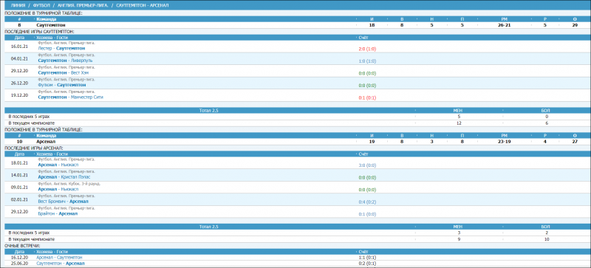
Task: Select the date 19.12.20
Action: tap(19, 95)
